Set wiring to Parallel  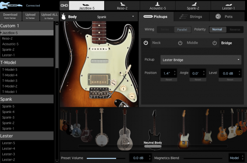[182, 30]
